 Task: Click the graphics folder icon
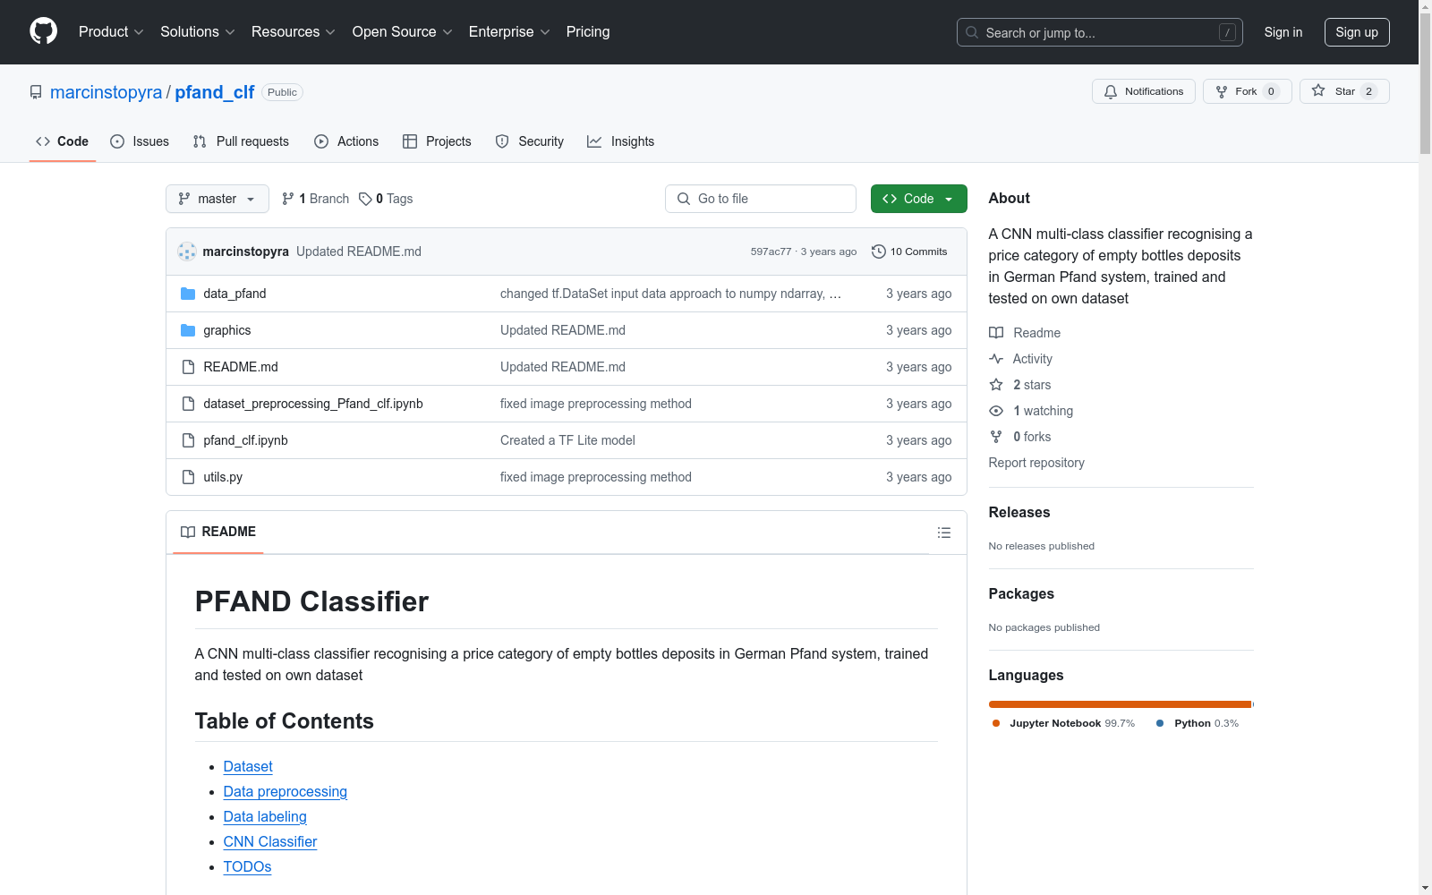188,330
